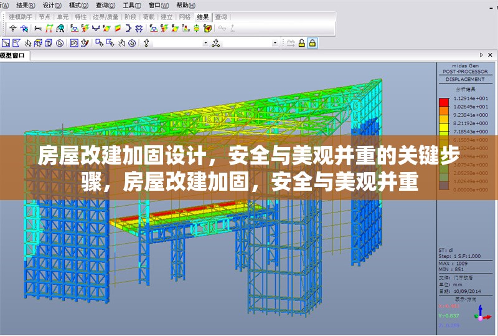Click into the element number input box

247,43
